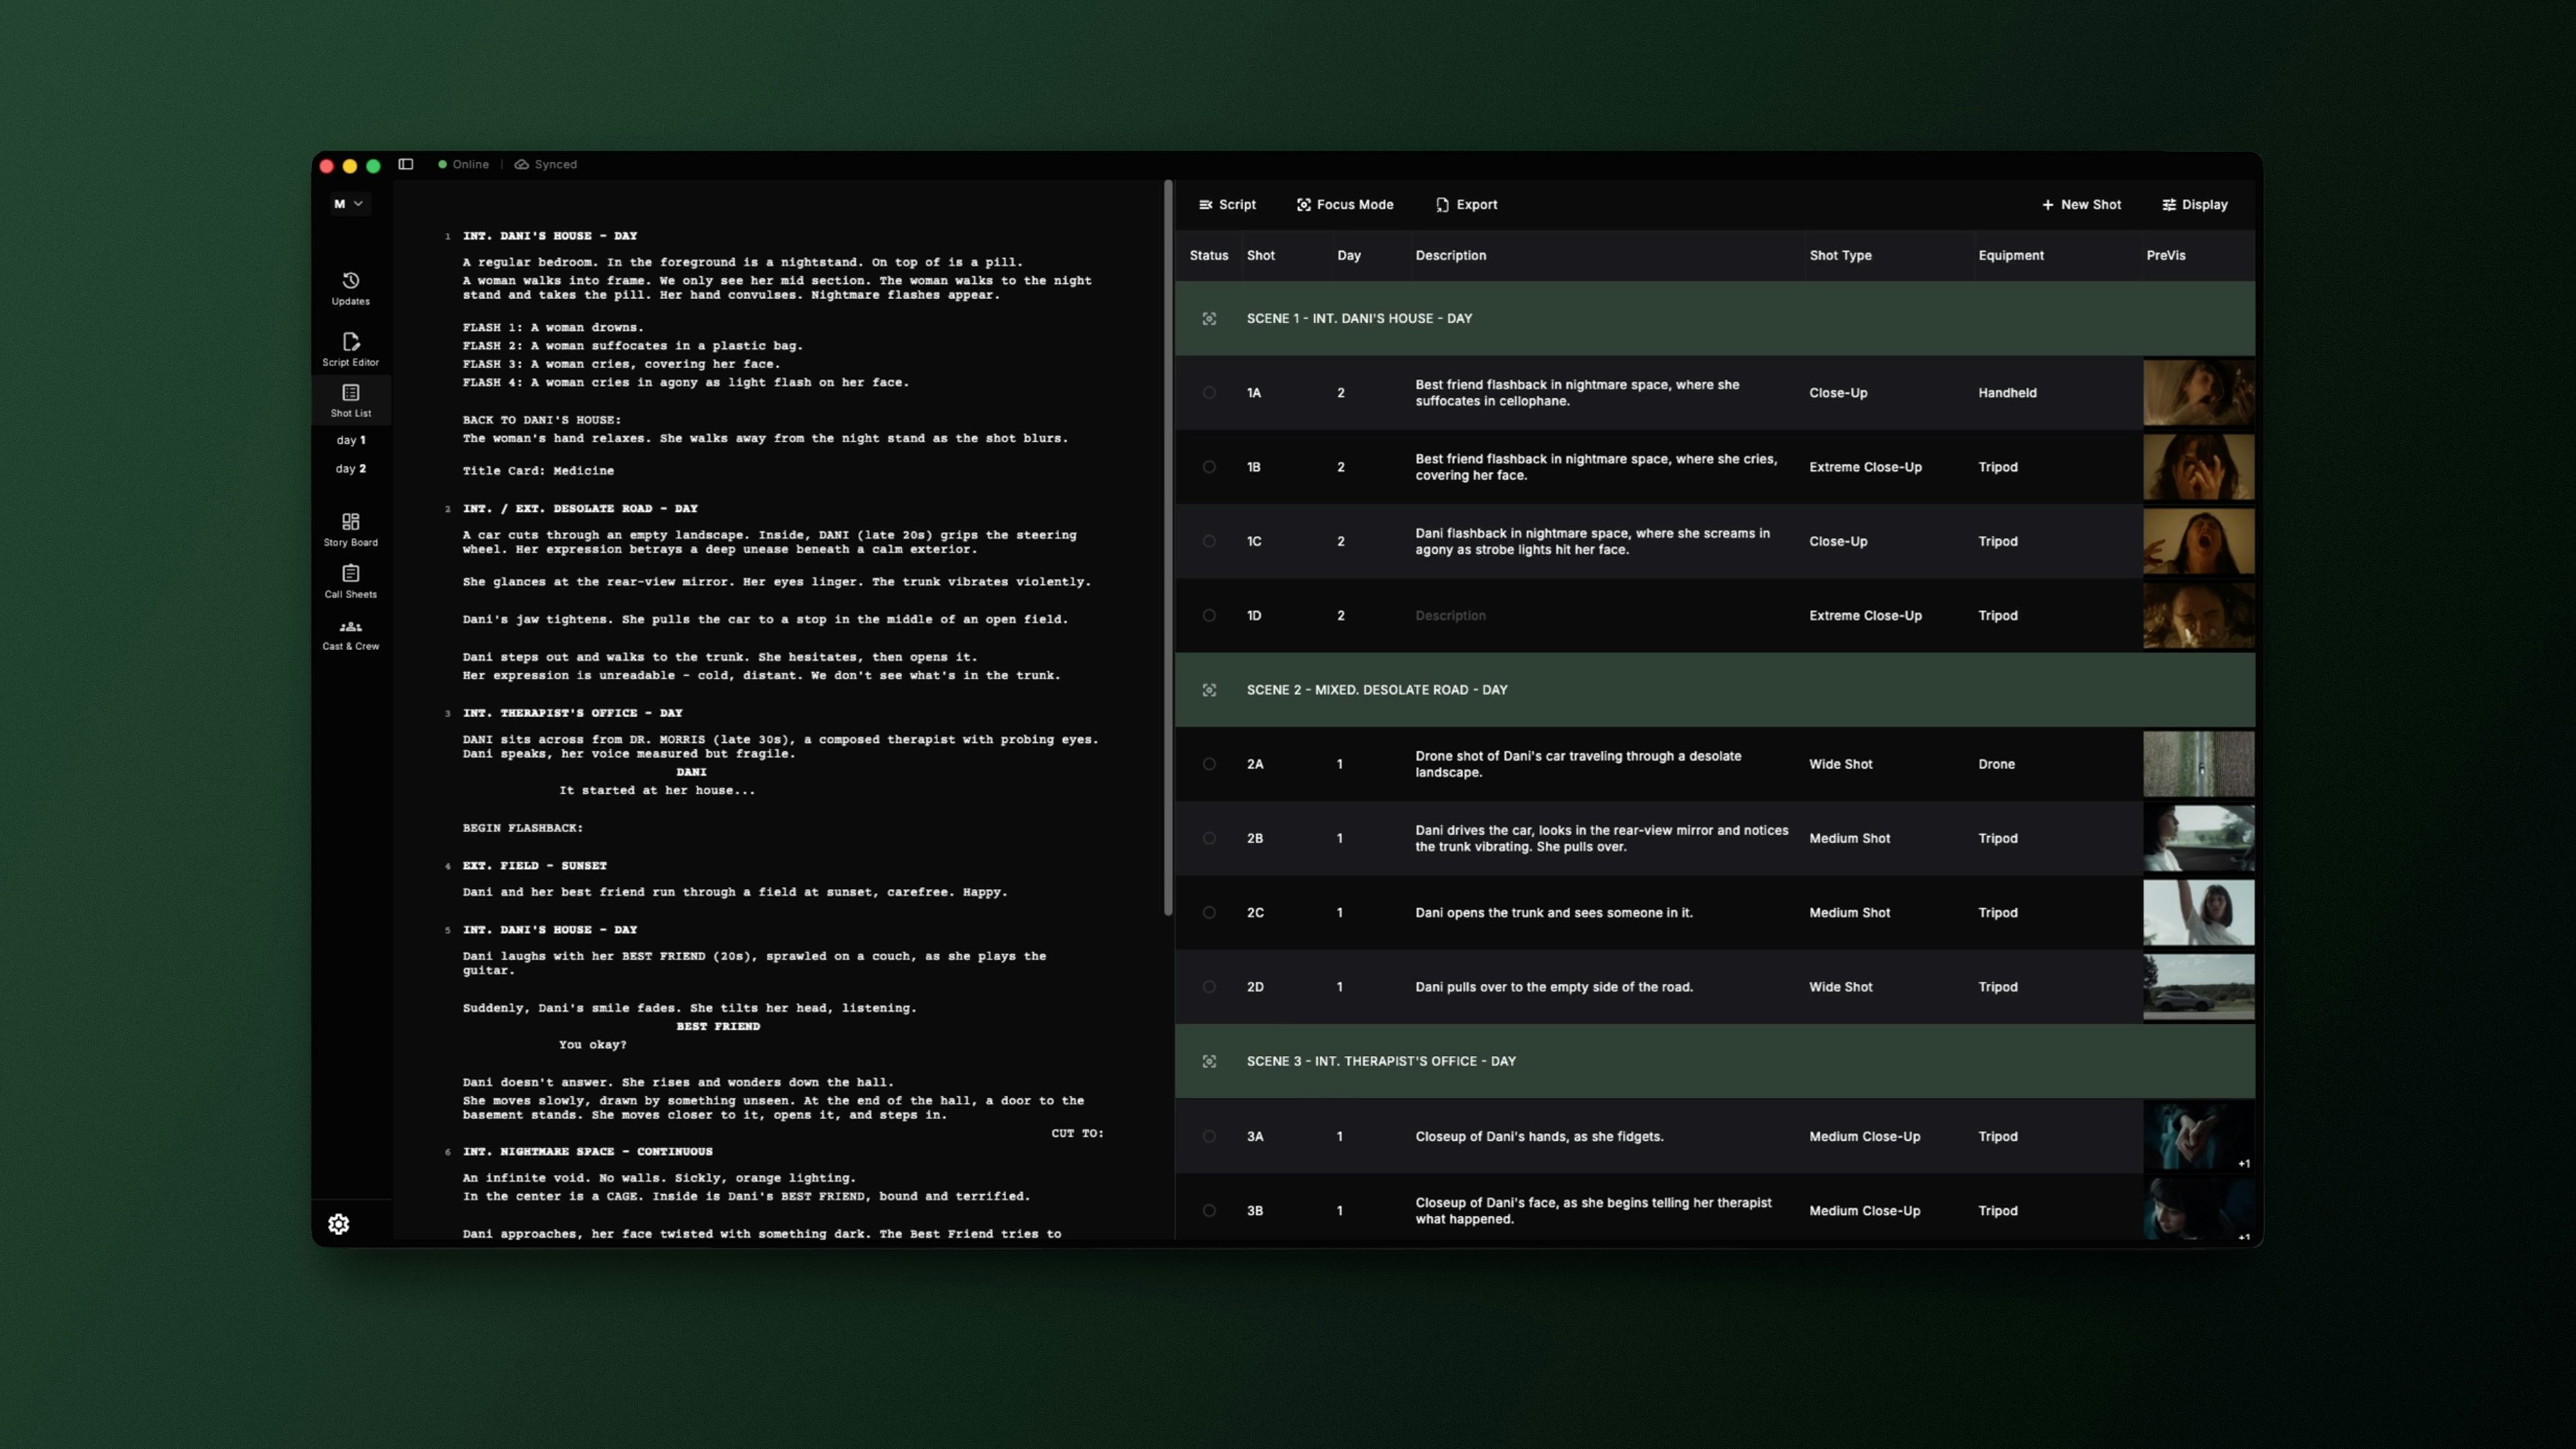
Task: Open Shot Type dropdown for shot 1A Close-Up
Action: (1837, 393)
